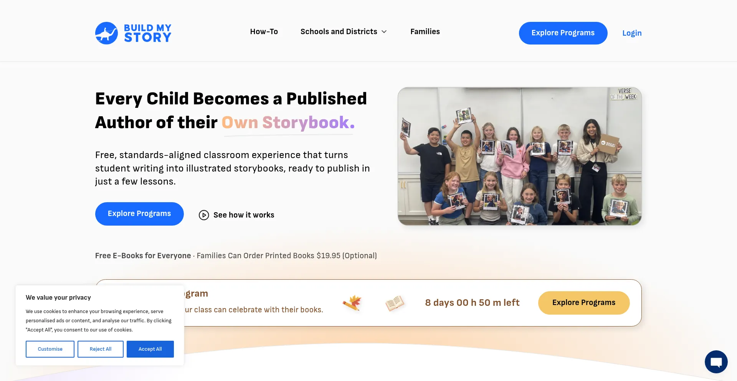This screenshot has height=381, width=737.
Task: Click the dinosaur logo icon
Action: click(x=106, y=33)
